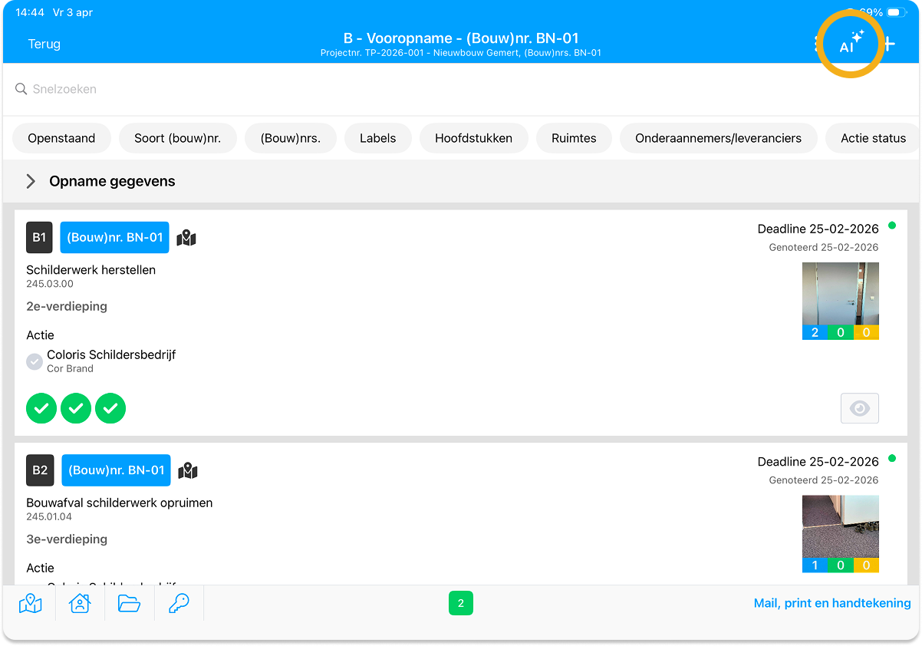Viewport: 922px width, 646px height.
Task: Open Mail, print en handtekening
Action: (x=832, y=603)
